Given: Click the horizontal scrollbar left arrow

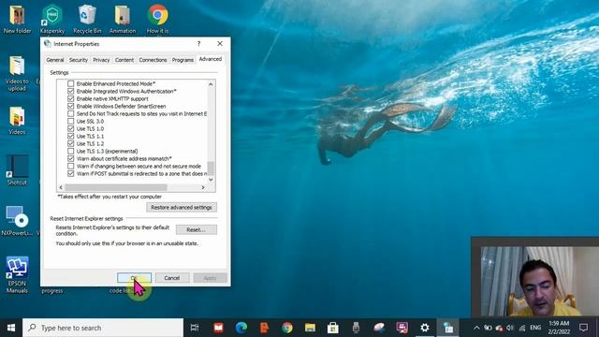Looking at the screenshot, I should (x=61, y=187).
